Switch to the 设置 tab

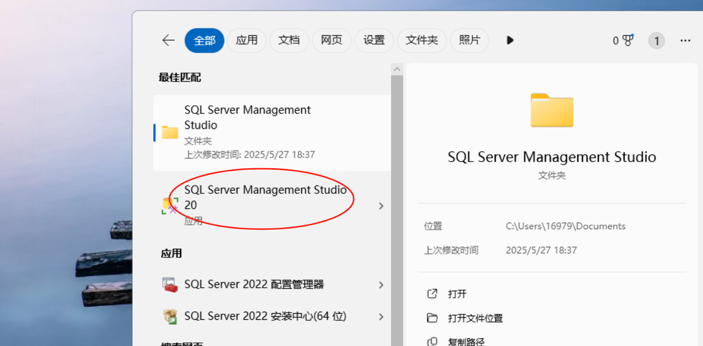click(x=374, y=40)
